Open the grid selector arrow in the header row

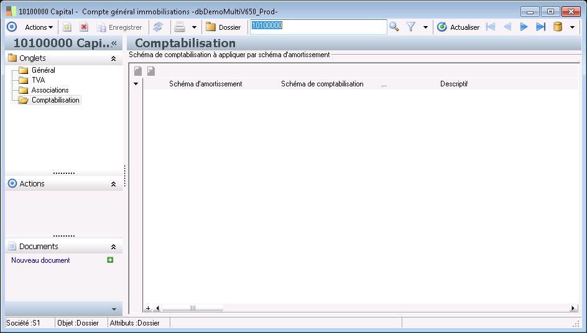(x=136, y=84)
